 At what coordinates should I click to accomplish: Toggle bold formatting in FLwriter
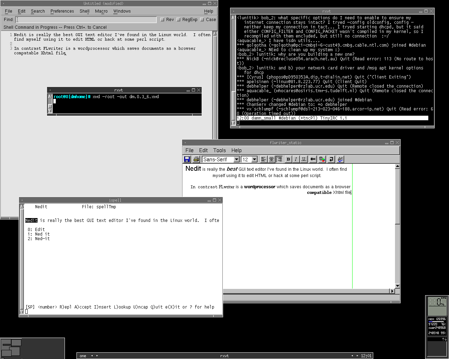click(288, 159)
